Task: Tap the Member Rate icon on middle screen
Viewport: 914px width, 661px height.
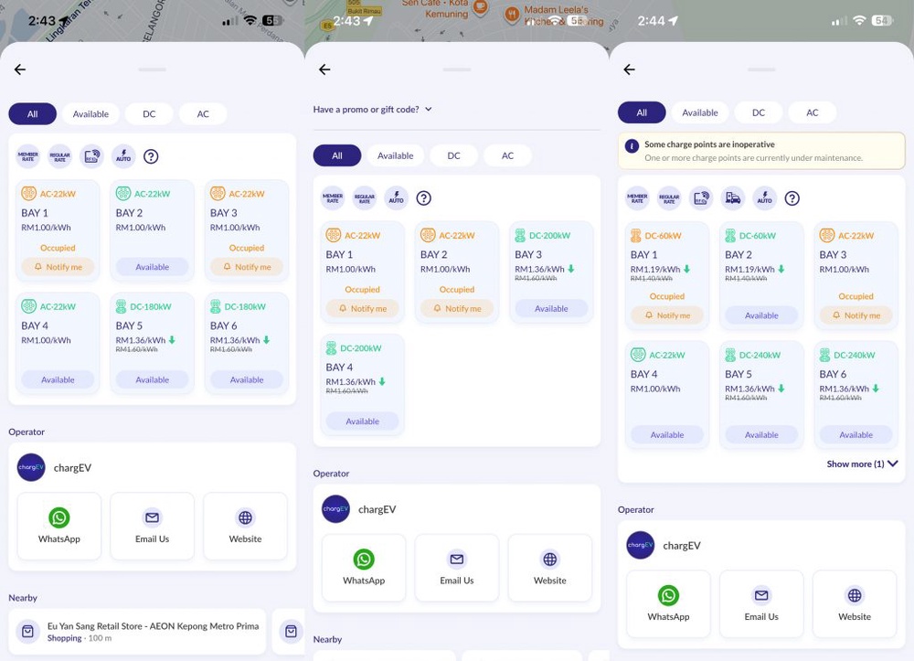Action: click(333, 198)
